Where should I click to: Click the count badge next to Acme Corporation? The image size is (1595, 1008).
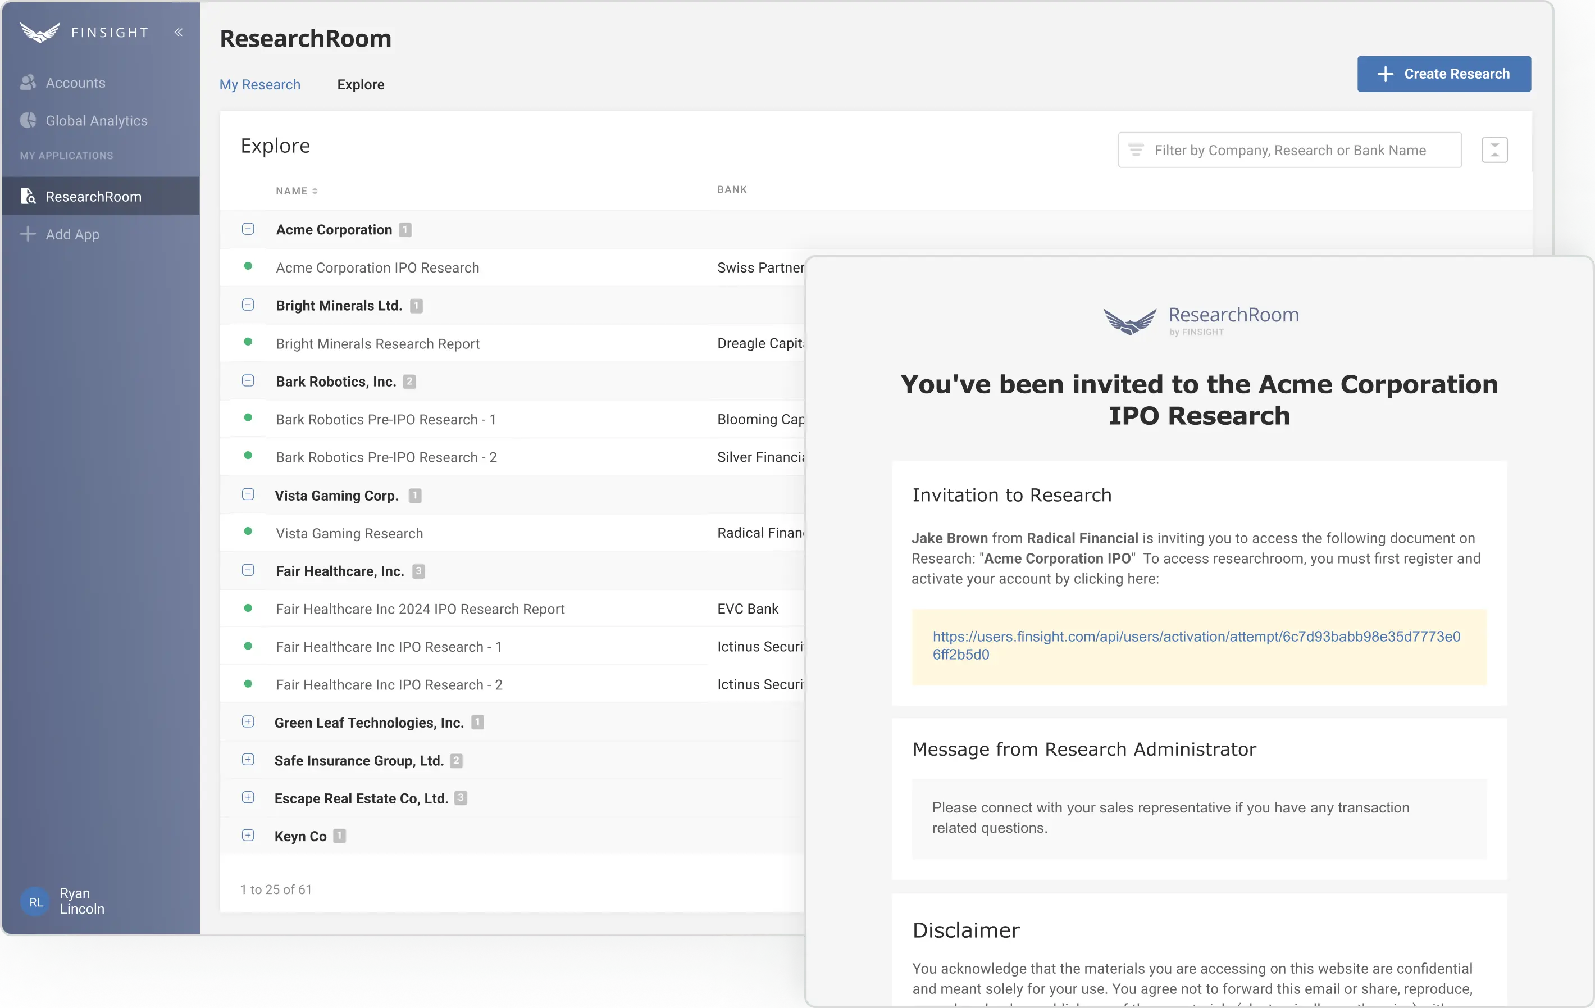pyautogui.click(x=405, y=230)
